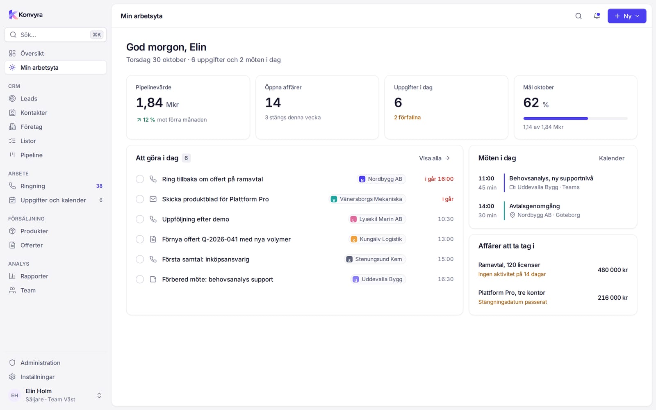The width and height of the screenshot is (656, 410).
Task: Open the Behovsanalys, ny supportnivå meeting
Action: pos(553,182)
